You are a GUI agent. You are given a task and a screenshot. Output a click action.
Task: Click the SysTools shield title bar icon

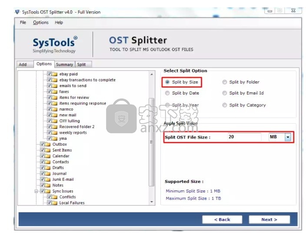(x=17, y=12)
